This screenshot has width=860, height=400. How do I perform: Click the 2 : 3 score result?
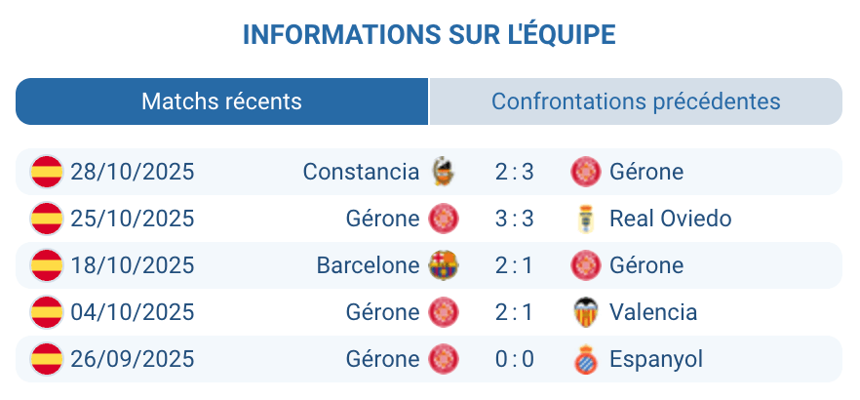click(514, 172)
